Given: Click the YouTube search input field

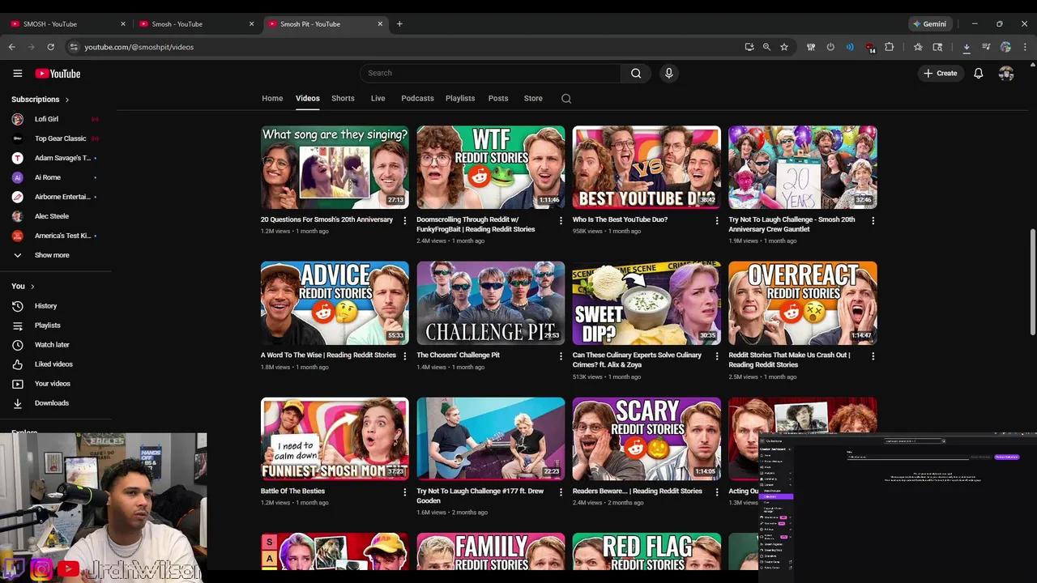Looking at the screenshot, I should click(490, 73).
